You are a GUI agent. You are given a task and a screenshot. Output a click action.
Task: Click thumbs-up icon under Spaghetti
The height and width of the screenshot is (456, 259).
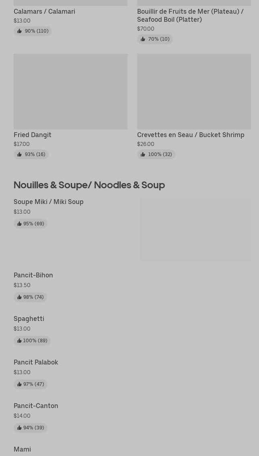19,341
